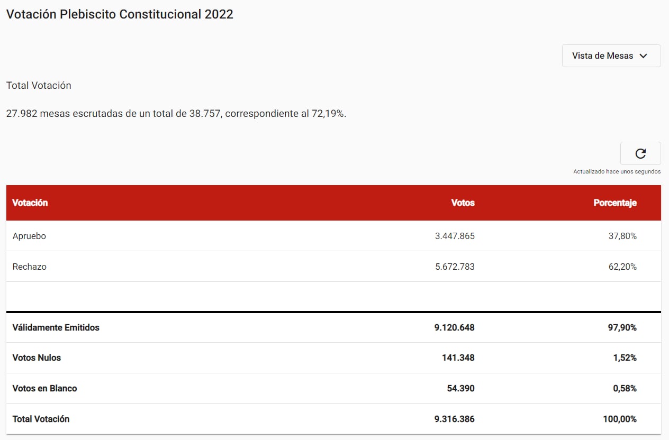Select the Apruebo results row
The width and height of the screenshot is (669, 440).
tap(333, 236)
